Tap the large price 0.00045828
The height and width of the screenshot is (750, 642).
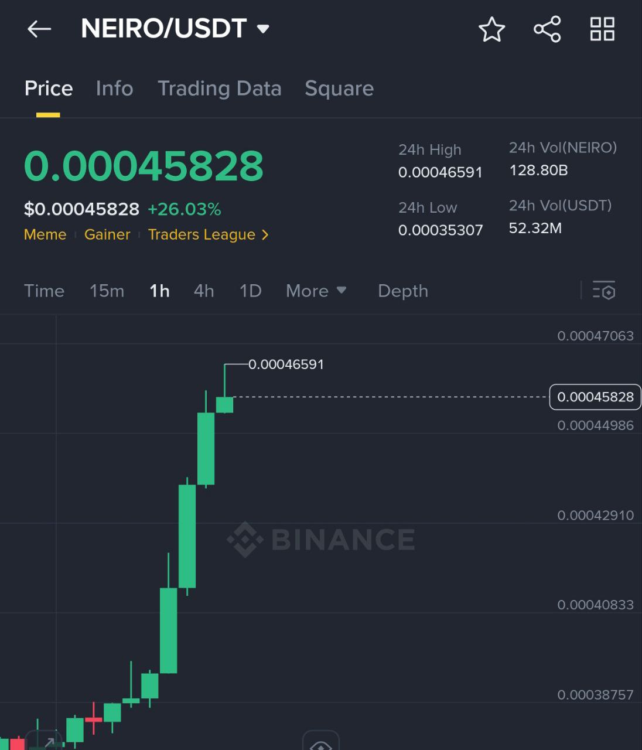[144, 165]
